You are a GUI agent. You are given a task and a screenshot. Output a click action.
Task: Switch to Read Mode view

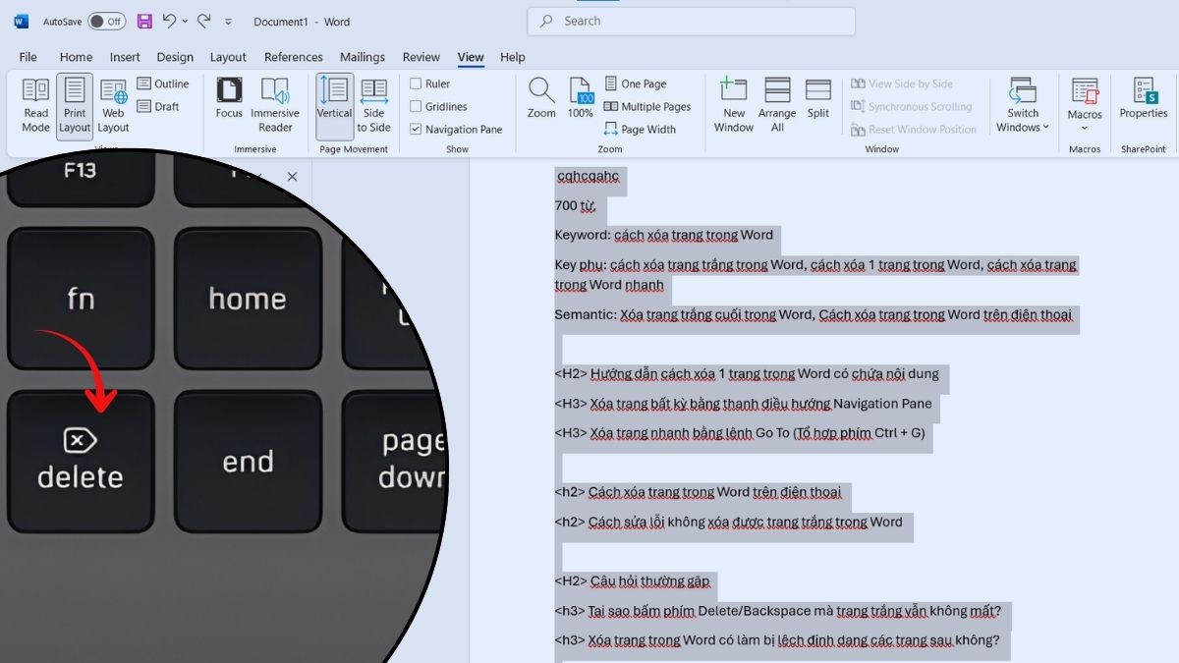coord(35,106)
